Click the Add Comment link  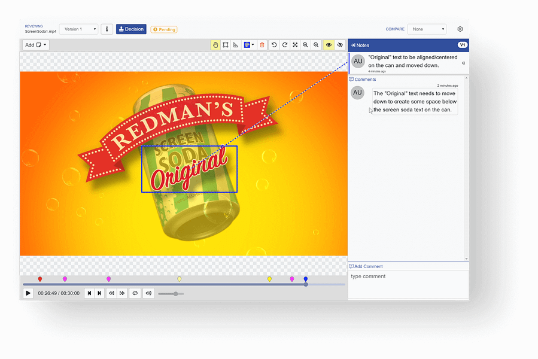click(367, 266)
